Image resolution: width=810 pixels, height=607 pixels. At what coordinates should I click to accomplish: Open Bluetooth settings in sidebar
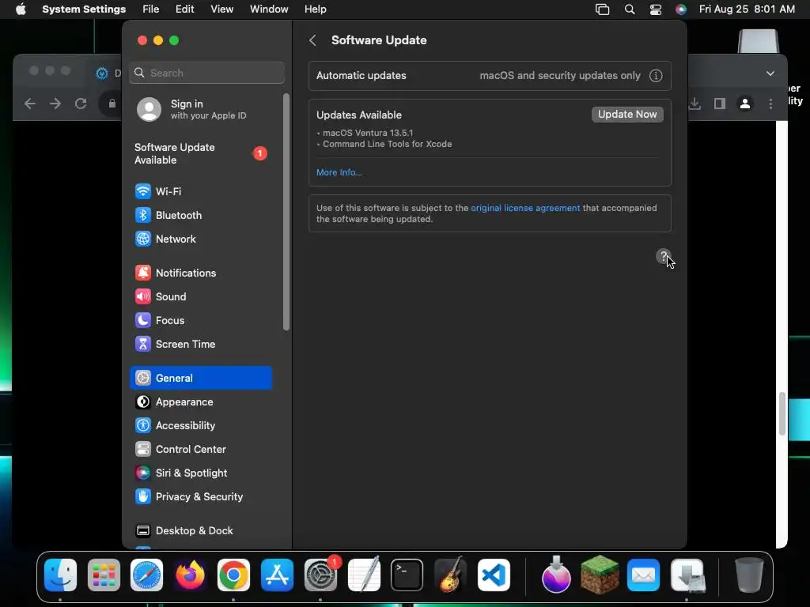pyautogui.click(x=201, y=215)
